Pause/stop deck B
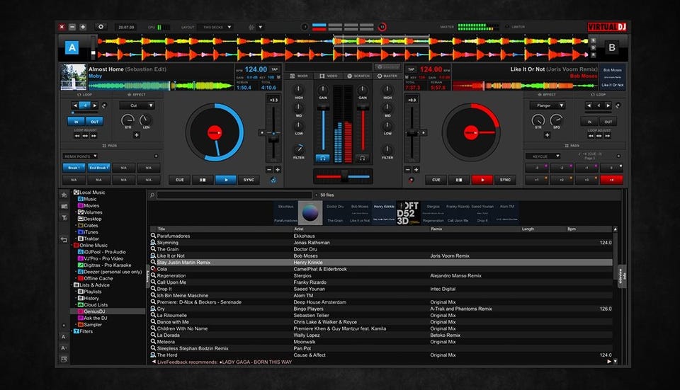The height and width of the screenshot is (390, 680). click(x=459, y=180)
